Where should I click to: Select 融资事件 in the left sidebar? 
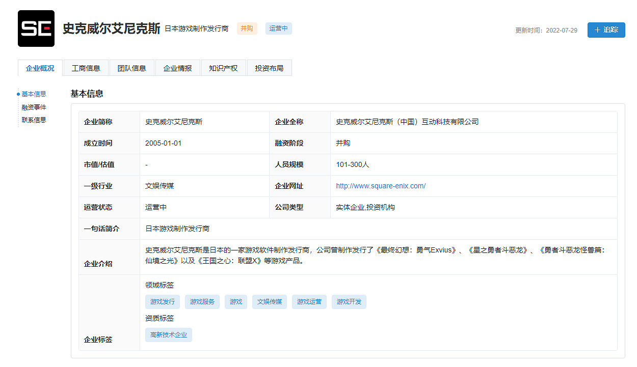click(34, 107)
